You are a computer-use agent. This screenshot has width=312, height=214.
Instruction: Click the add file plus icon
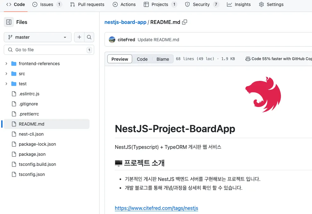79,37
